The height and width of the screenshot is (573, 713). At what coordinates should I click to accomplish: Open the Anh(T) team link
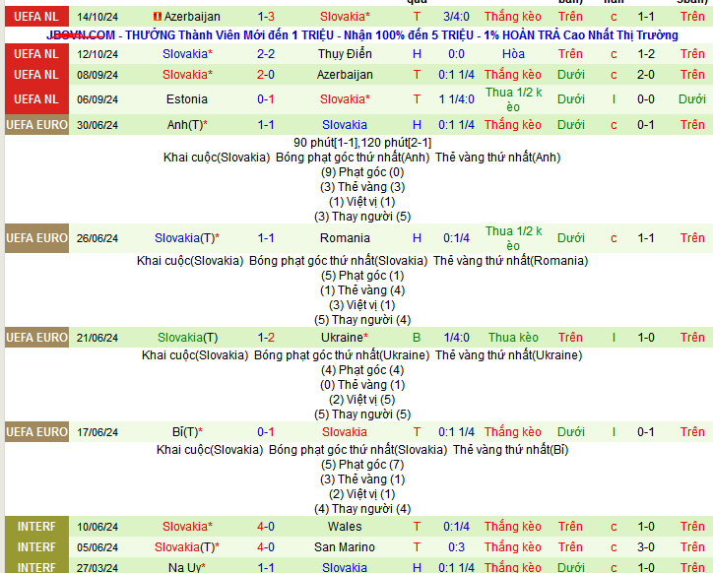[187, 125]
